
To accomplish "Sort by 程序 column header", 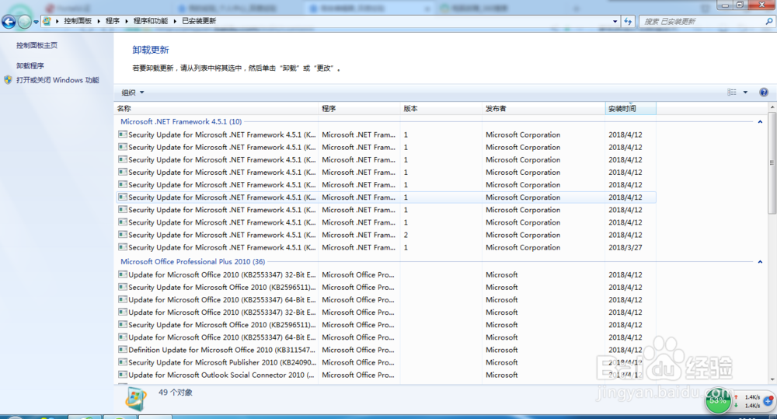I will tap(359, 109).
